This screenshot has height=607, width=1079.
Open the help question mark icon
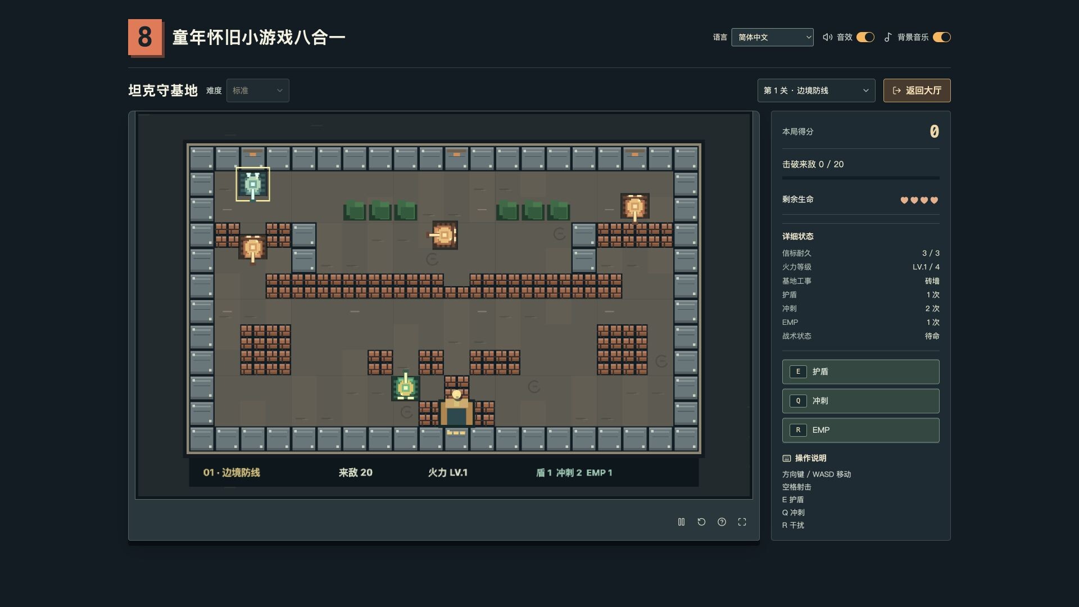pos(722,522)
